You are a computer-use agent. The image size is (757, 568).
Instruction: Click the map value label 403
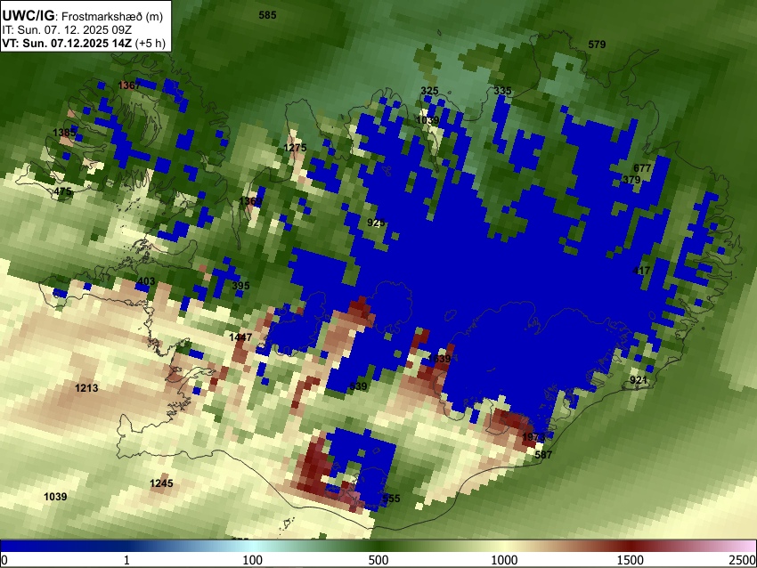coord(146,281)
